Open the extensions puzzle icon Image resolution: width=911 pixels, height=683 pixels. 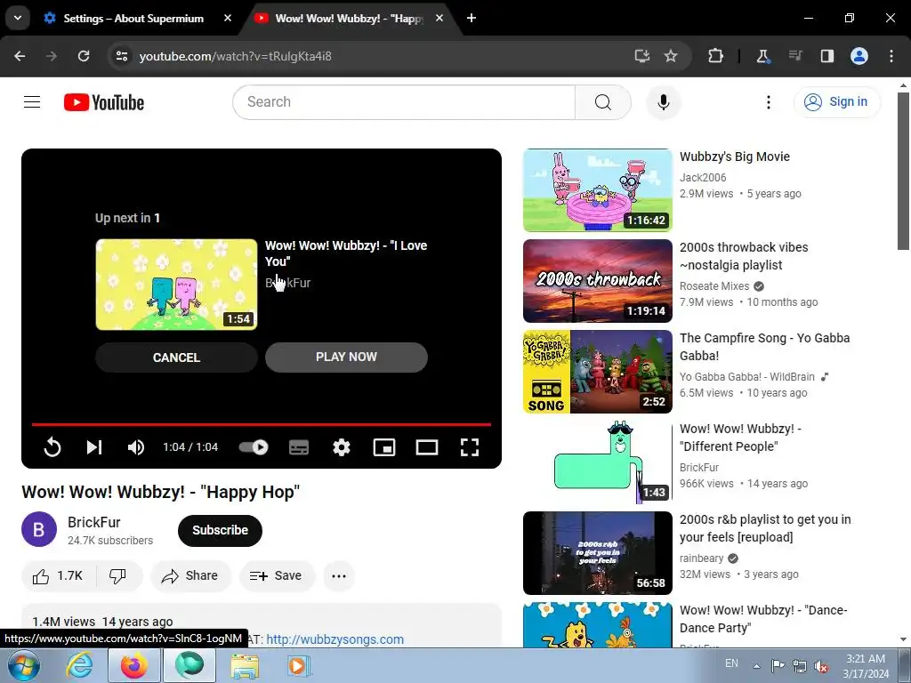pyautogui.click(x=716, y=56)
